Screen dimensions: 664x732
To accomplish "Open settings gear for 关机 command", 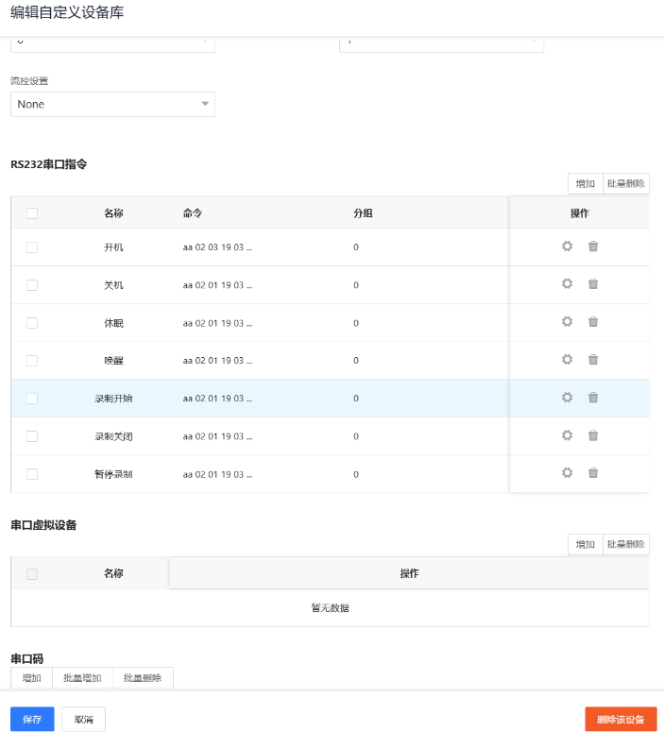I will [x=567, y=283].
